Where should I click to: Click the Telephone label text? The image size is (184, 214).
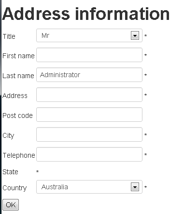[19, 155]
